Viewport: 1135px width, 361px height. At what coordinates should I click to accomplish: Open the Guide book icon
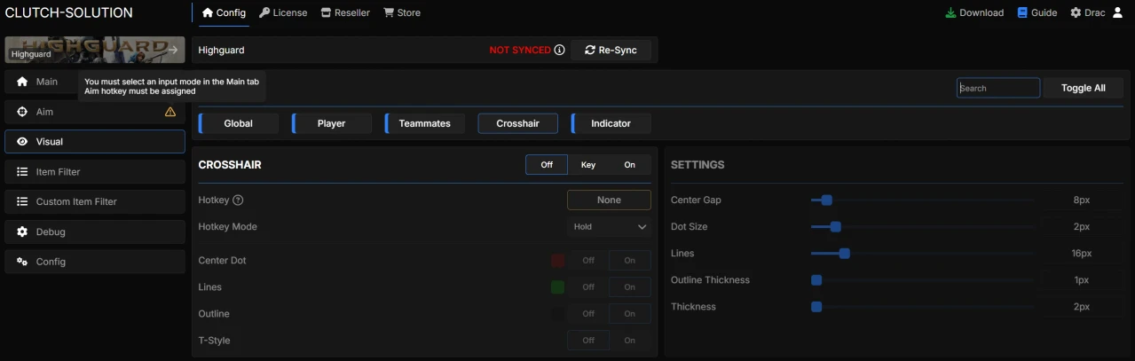click(1022, 12)
